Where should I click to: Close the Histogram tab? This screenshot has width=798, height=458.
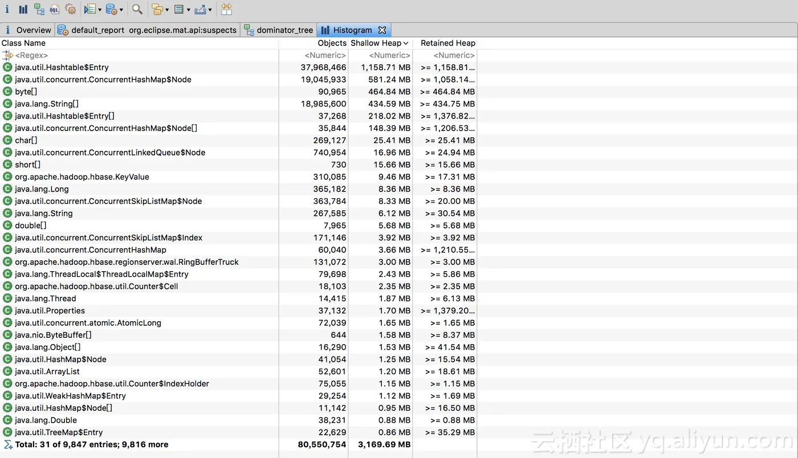382,30
